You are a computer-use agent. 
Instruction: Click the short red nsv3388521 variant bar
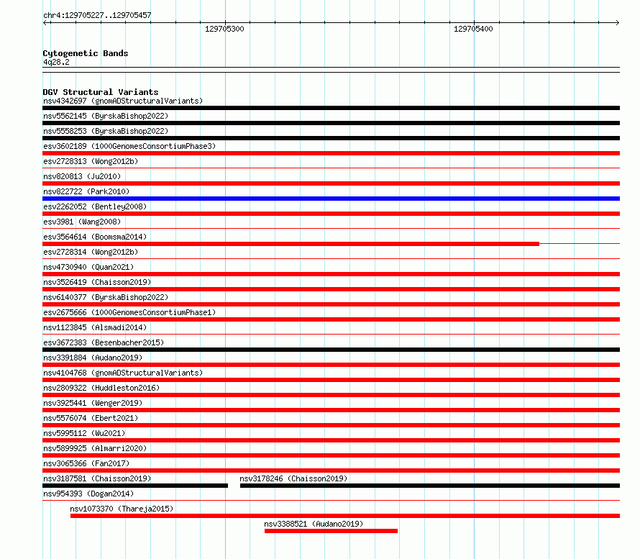tap(331, 531)
